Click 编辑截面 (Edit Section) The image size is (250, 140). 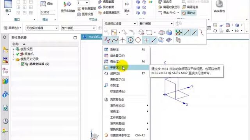106,2
